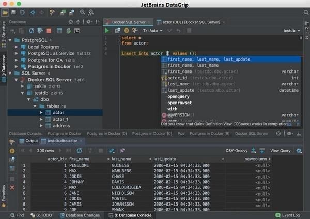The width and height of the screenshot is (310, 219).
Task: Expand the Postgres for QA data source
Action: pyautogui.click(x=17, y=60)
